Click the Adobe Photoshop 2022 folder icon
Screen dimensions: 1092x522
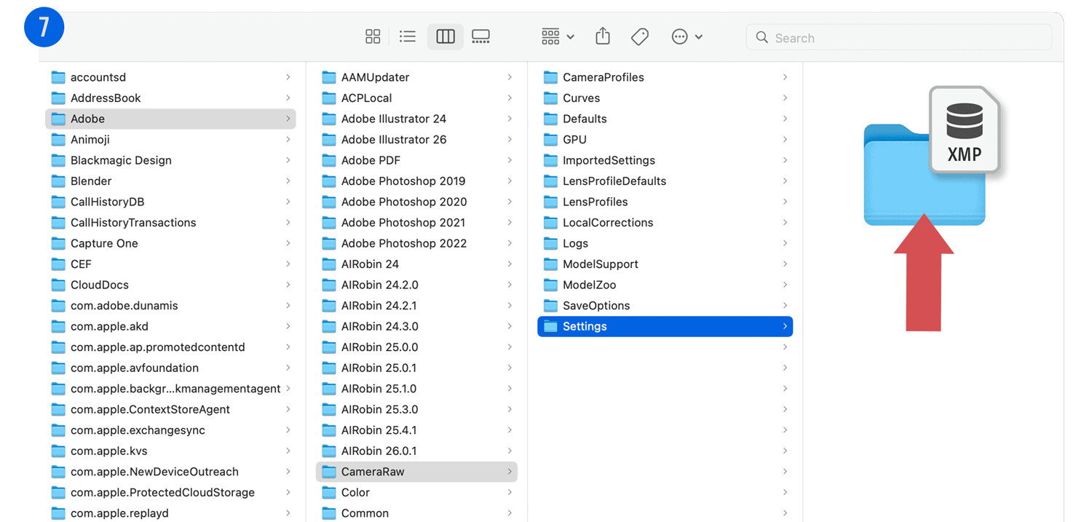(329, 243)
